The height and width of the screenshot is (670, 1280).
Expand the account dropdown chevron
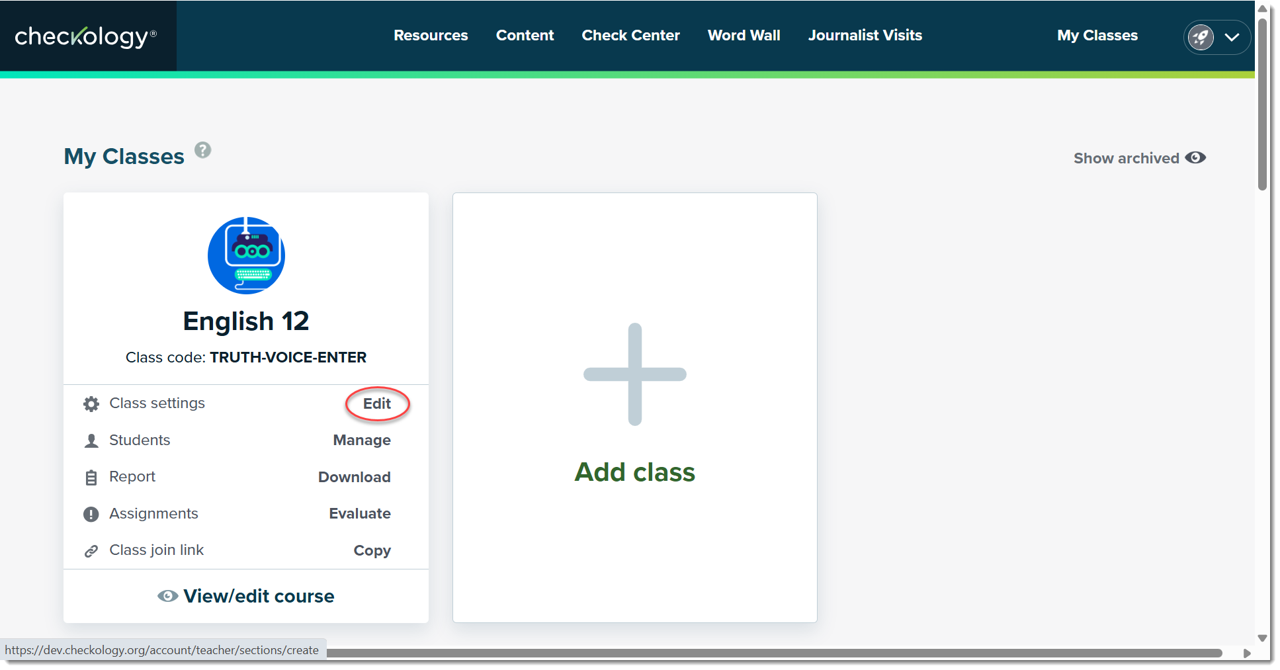click(1232, 37)
